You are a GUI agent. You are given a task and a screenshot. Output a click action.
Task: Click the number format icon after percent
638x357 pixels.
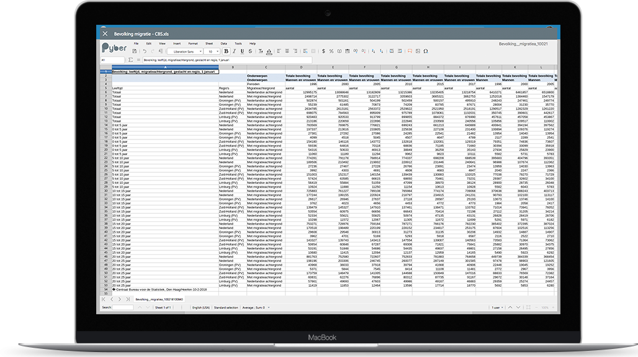(x=339, y=51)
